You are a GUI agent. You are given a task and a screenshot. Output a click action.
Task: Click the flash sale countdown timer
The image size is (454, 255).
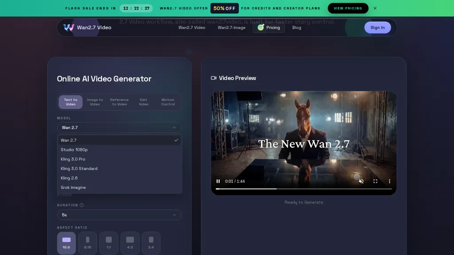pyautogui.click(x=137, y=8)
